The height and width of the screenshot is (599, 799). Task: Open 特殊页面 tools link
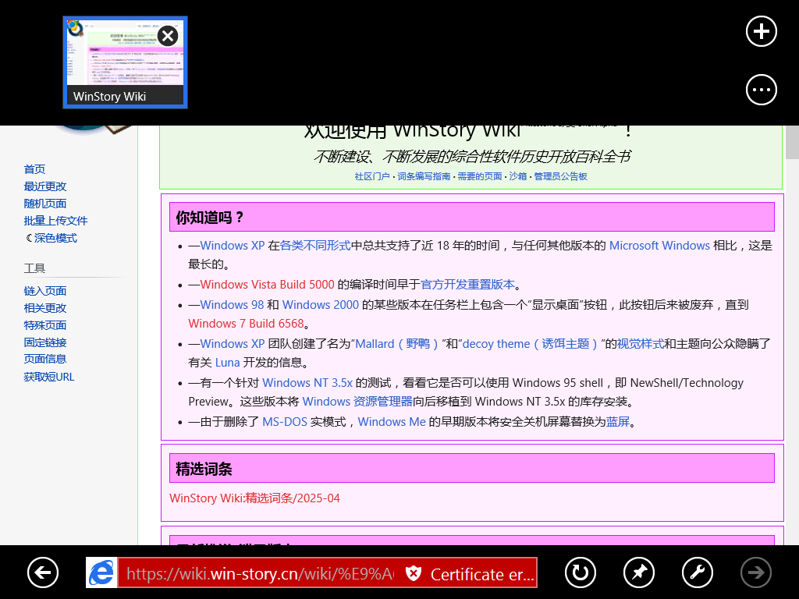pyautogui.click(x=44, y=325)
